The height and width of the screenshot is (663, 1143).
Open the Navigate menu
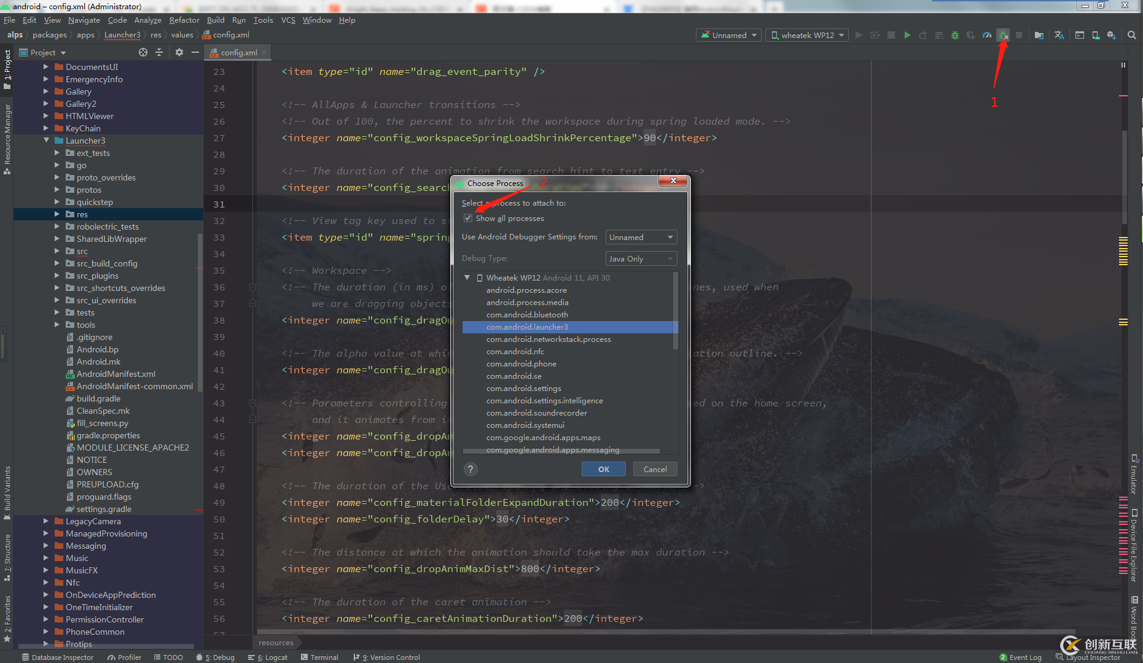pos(84,20)
